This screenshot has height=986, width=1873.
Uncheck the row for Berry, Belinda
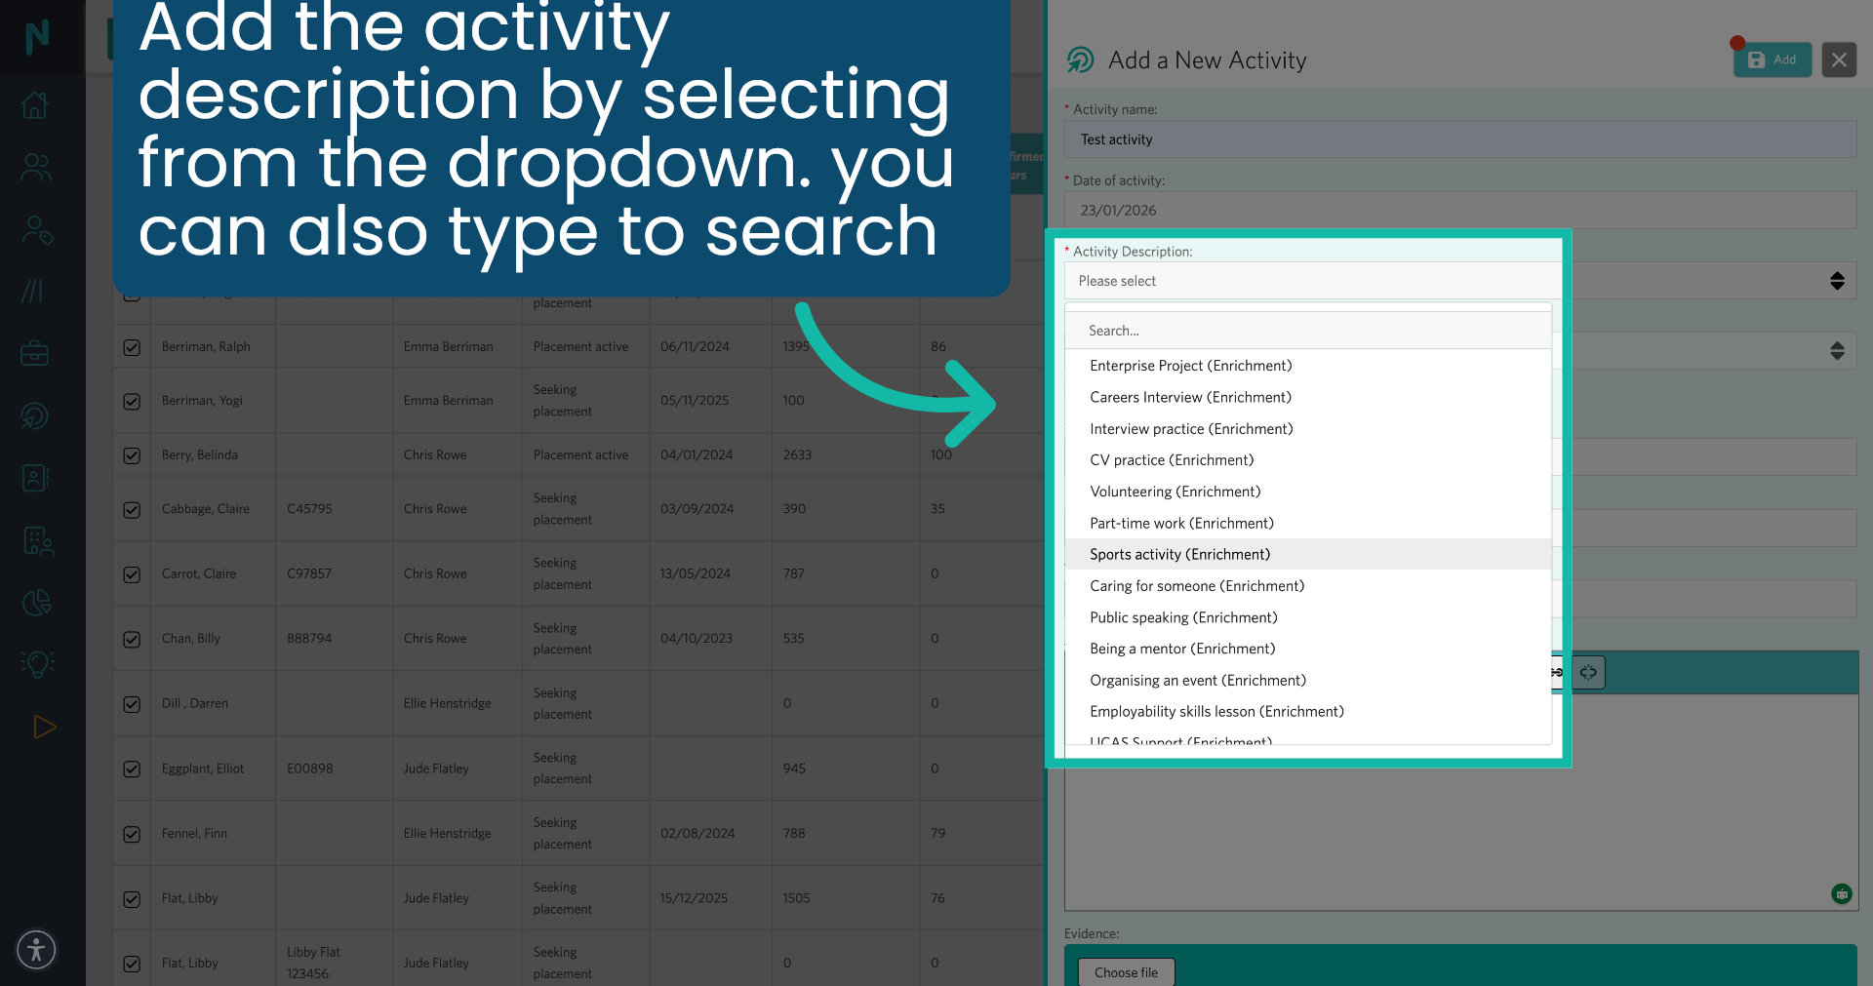(x=132, y=454)
